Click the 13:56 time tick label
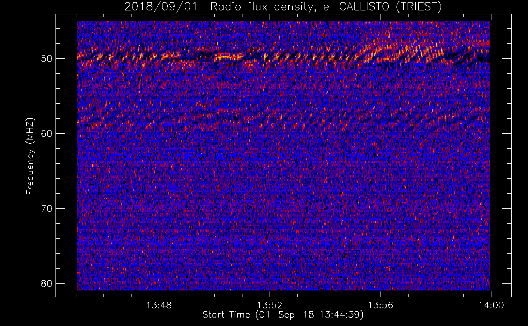This screenshot has width=528, height=326. pos(380,305)
